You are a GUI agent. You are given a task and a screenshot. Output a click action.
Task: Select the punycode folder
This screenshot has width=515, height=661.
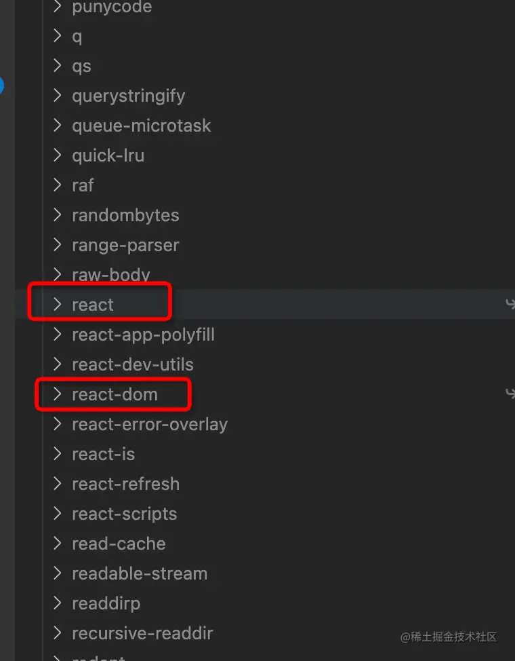click(111, 7)
